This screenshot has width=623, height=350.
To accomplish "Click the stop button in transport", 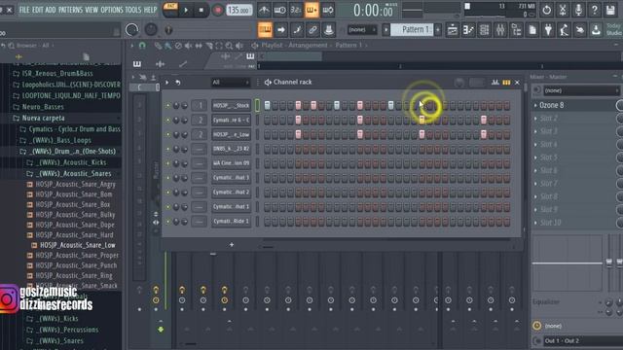I will (x=202, y=10).
